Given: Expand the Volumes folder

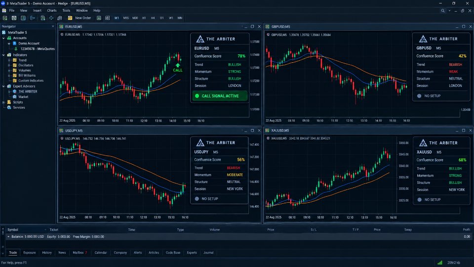Looking at the screenshot, I should (x=9, y=71).
